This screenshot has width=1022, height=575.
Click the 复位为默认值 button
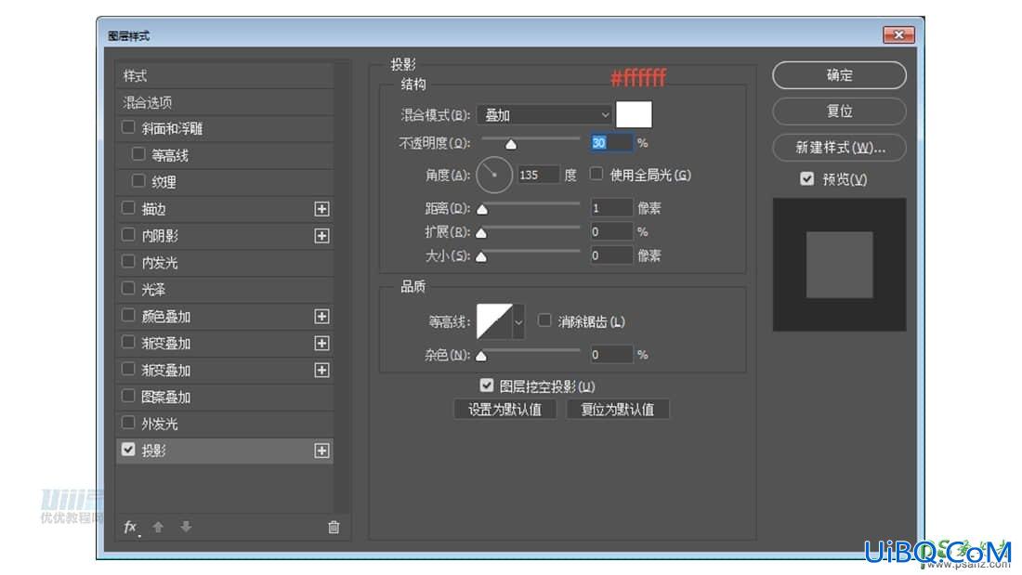pyautogui.click(x=617, y=410)
